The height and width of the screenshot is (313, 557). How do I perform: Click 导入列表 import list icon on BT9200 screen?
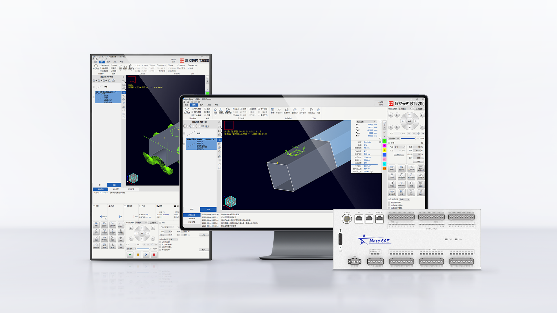tap(187, 111)
